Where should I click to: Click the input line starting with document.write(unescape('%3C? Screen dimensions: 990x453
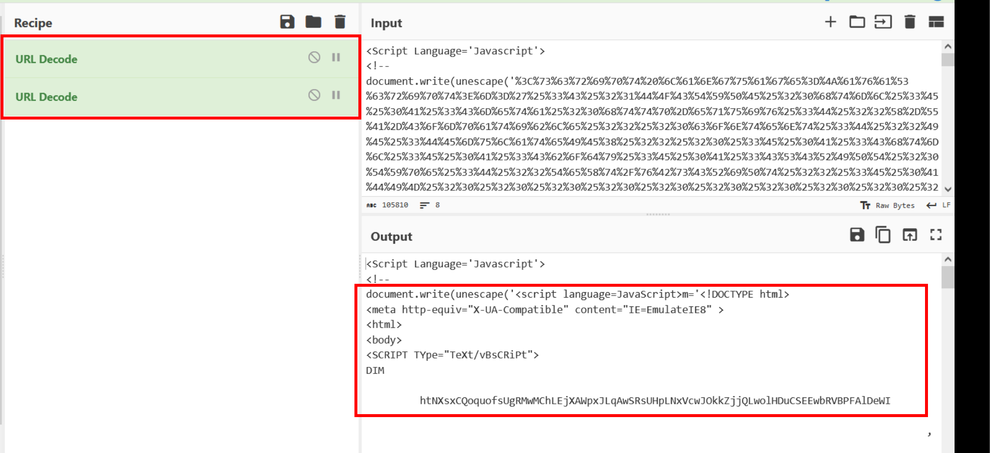coord(637,81)
